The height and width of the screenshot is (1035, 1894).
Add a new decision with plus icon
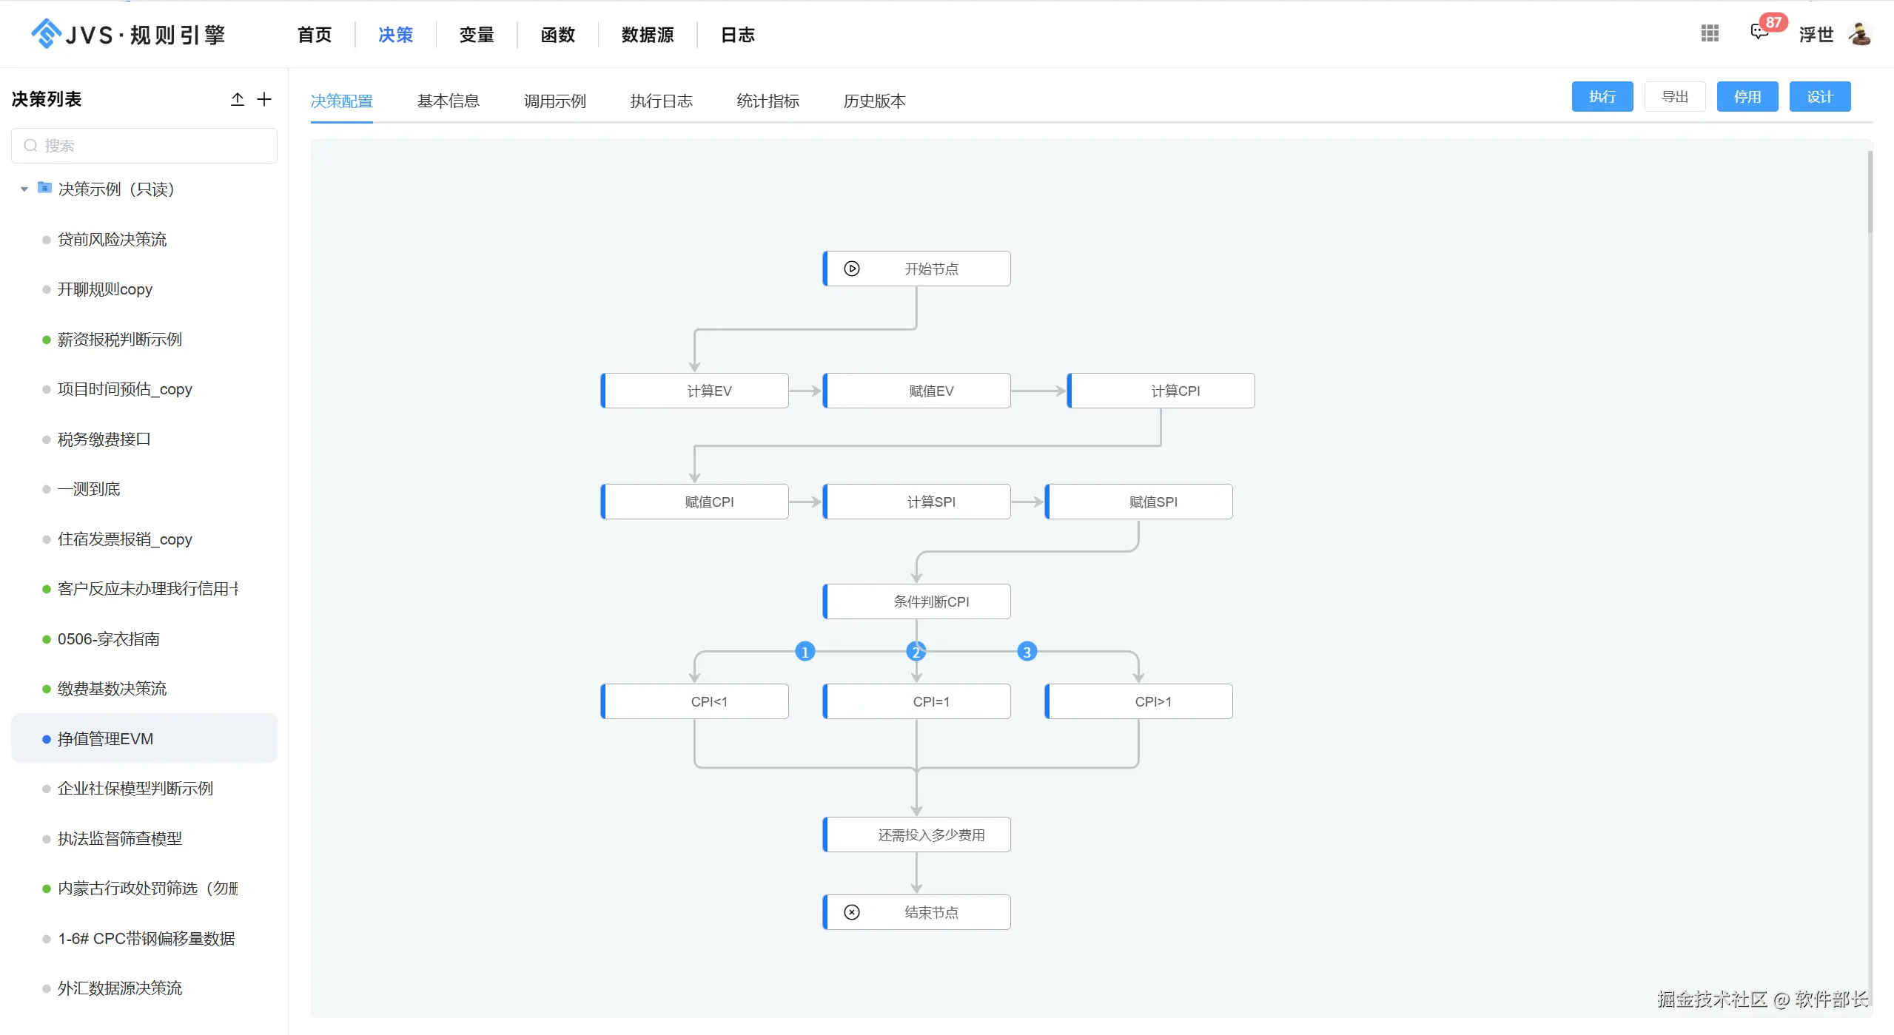[x=264, y=99]
